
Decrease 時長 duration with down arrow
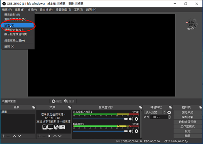[x=170, y=118]
